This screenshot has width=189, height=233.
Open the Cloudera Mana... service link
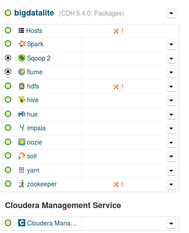click(x=52, y=223)
